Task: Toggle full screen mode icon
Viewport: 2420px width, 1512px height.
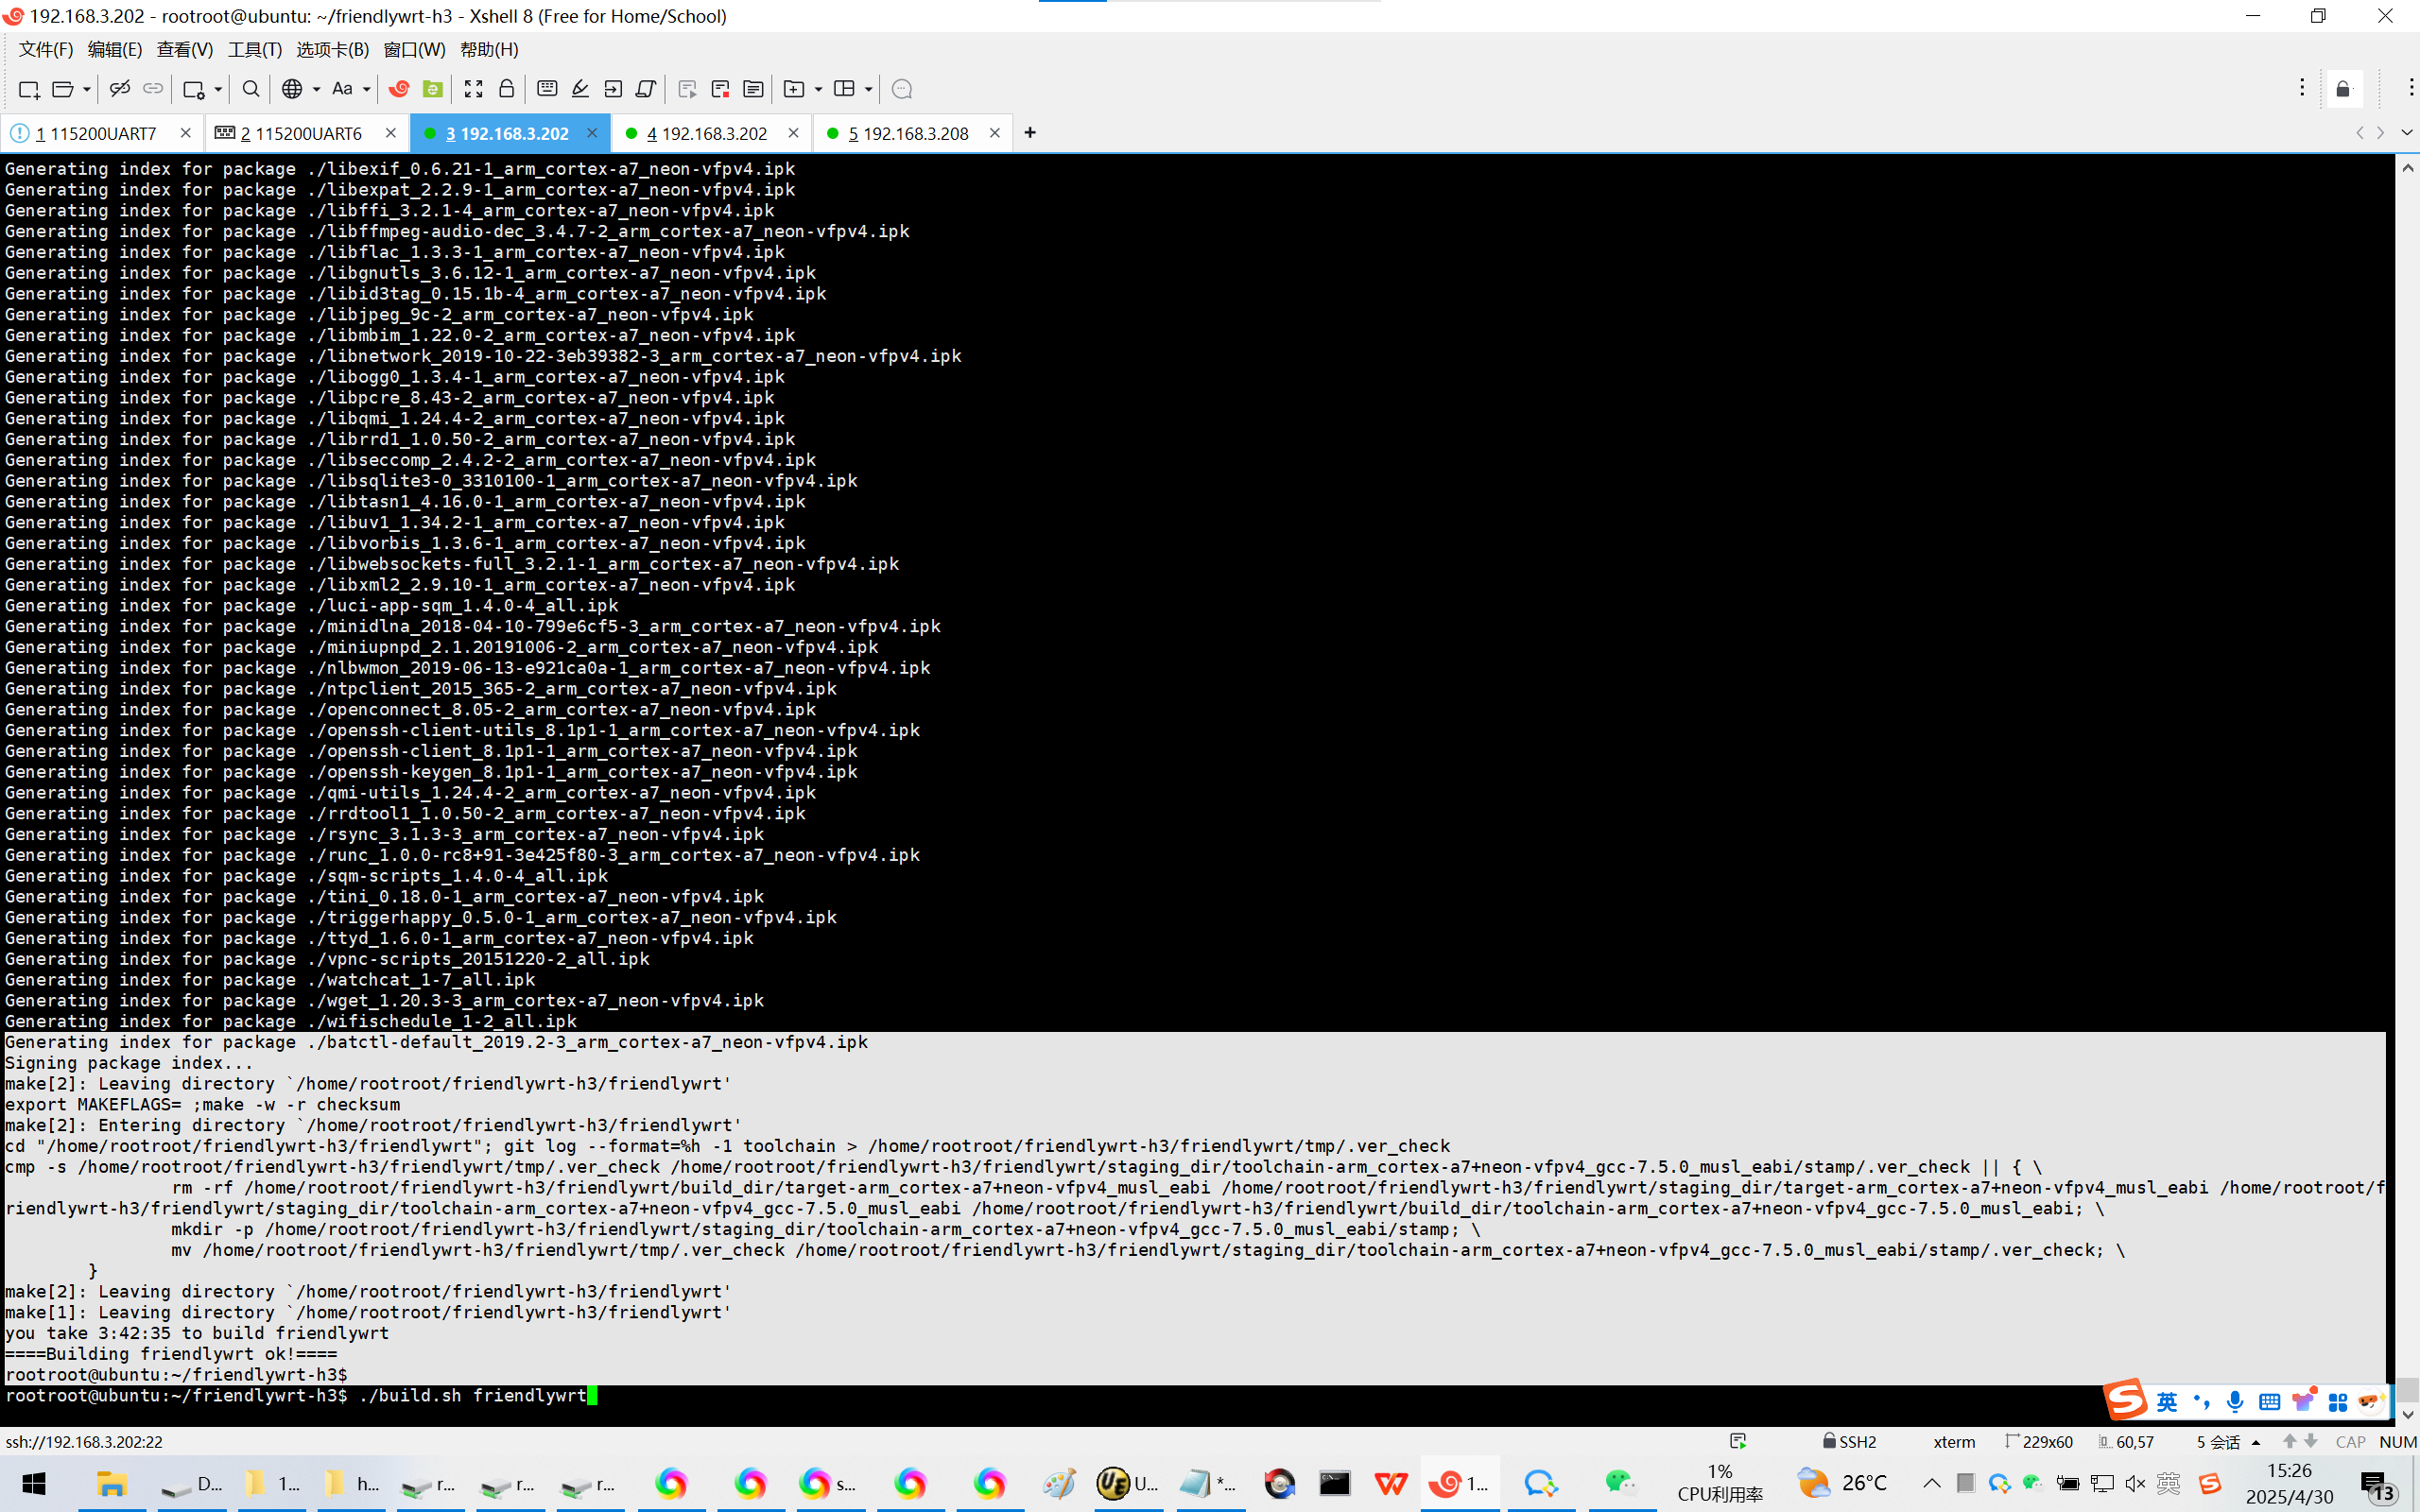Action: pyautogui.click(x=473, y=89)
